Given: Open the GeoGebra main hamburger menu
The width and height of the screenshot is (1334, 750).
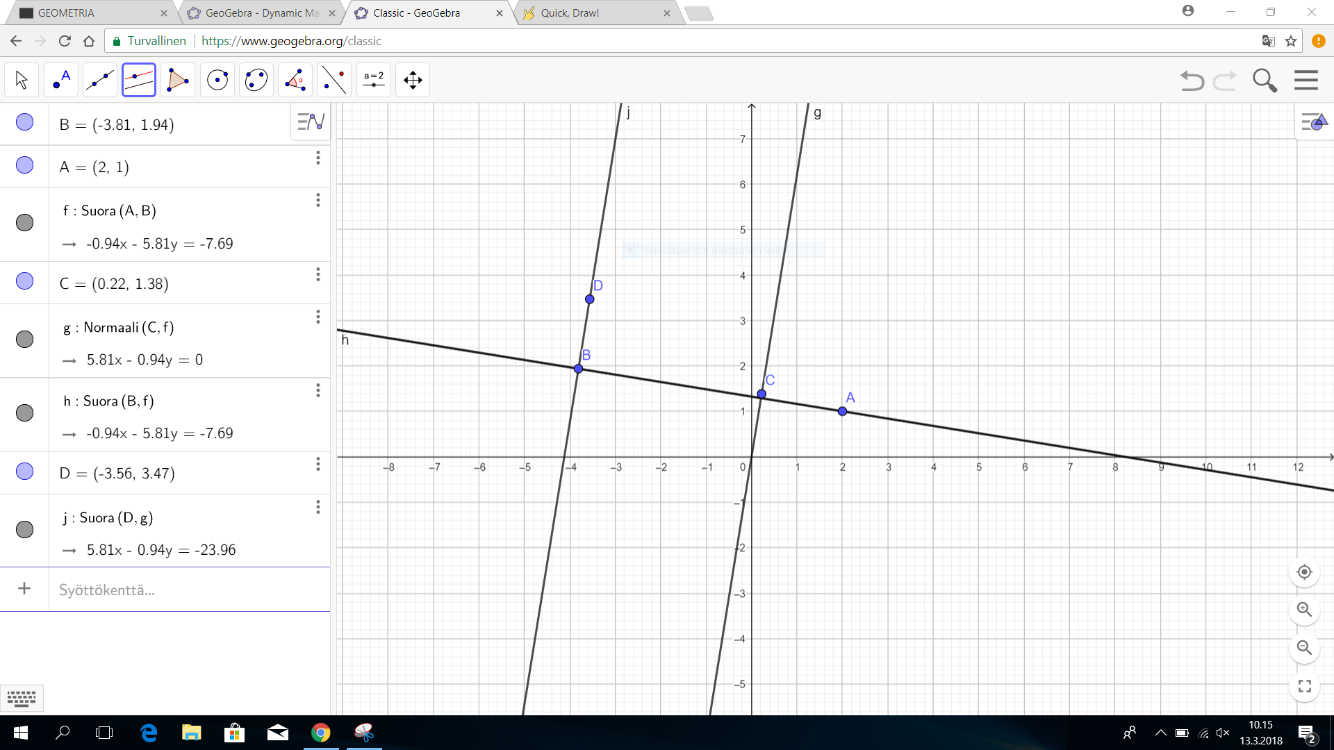Looking at the screenshot, I should coord(1306,80).
